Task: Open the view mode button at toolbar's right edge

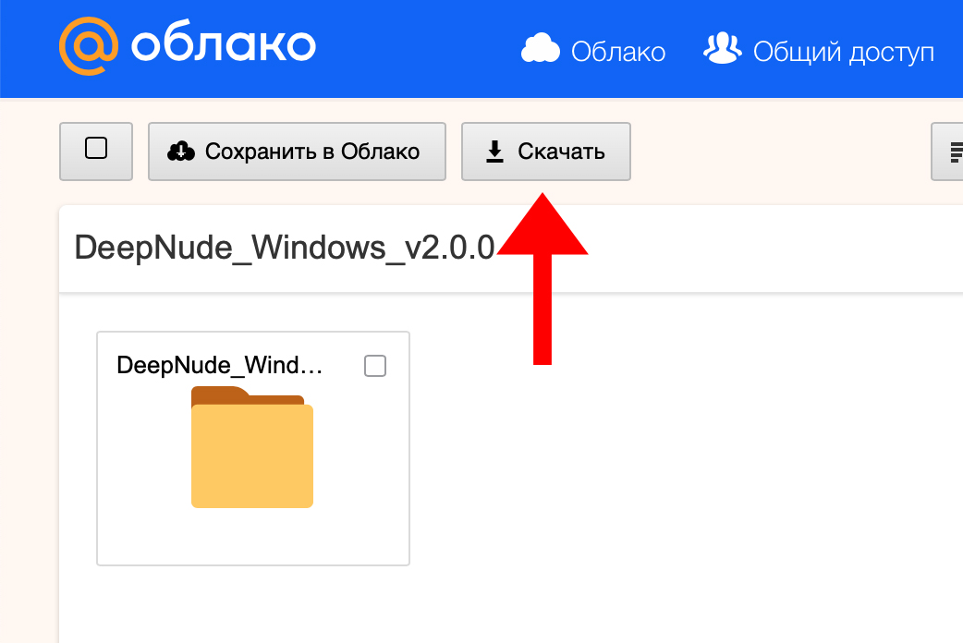Action: (947, 152)
